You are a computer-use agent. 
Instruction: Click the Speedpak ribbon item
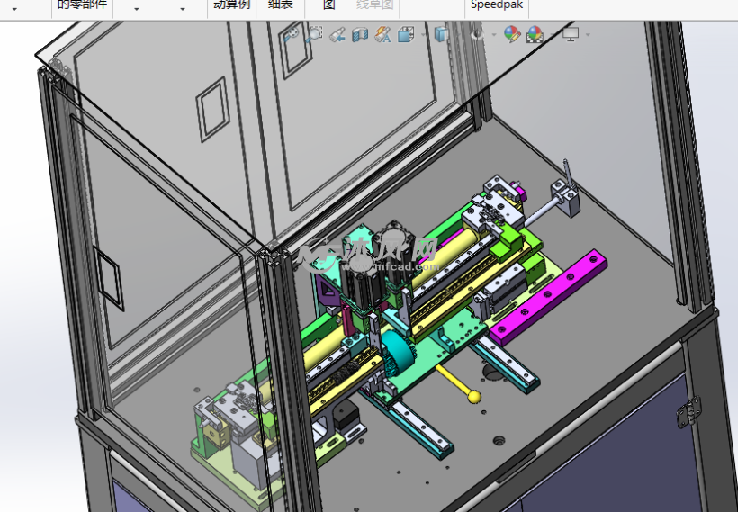click(497, 4)
